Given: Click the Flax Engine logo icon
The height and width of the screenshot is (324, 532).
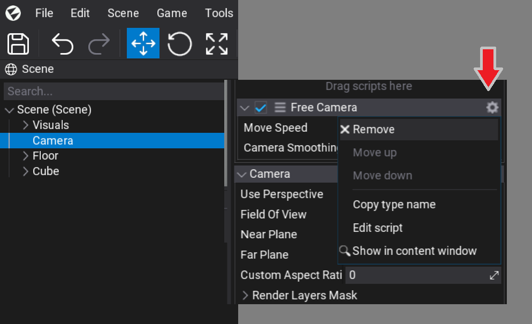Looking at the screenshot, I should tap(13, 13).
